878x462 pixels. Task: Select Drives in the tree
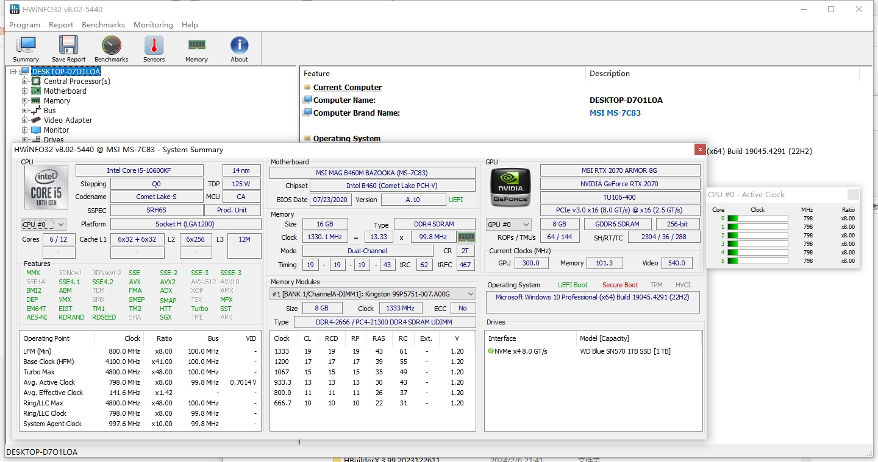pos(54,140)
